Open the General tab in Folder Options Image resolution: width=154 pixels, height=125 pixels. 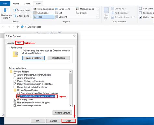pyautogui.click(x=10, y=43)
